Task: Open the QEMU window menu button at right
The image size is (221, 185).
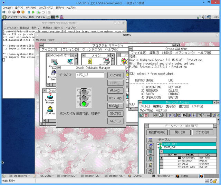Action: point(217,35)
